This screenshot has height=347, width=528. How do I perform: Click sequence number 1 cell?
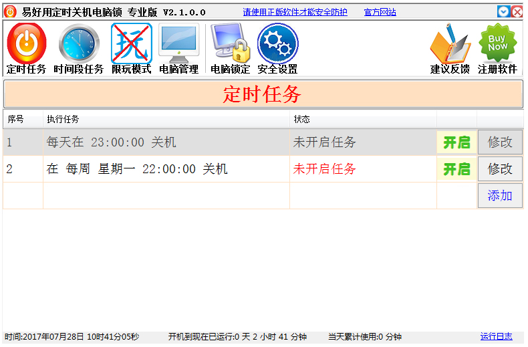(x=23, y=142)
